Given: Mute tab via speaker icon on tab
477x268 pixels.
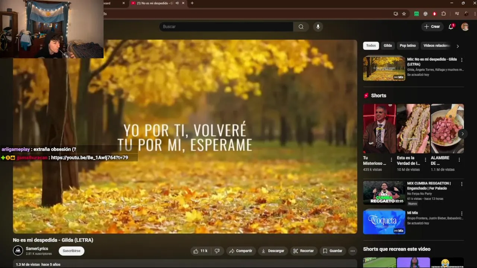Looking at the screenshot, I should click(x=177, y=3).
